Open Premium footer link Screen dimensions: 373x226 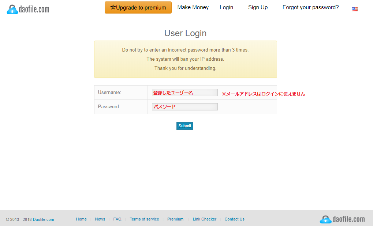(x=175, y=219)
